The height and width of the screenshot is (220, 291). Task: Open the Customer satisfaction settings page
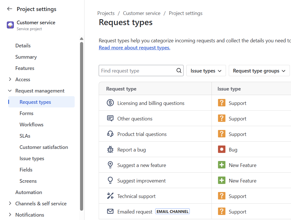[x=44, y=147]
